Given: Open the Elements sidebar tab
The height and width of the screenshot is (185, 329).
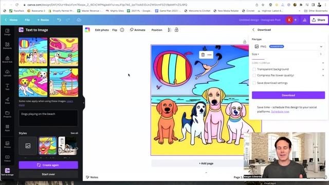Looking at the screenshot, I should pos(7,46).
